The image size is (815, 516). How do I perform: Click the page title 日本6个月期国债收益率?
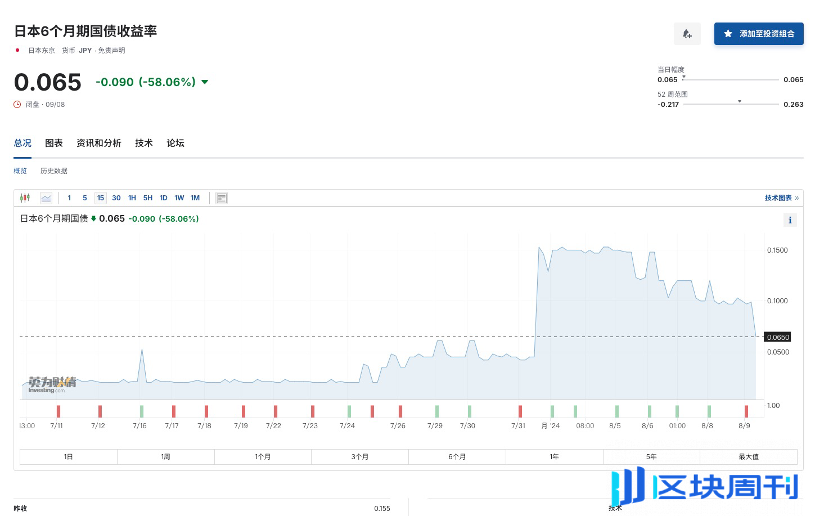click(x=85, y=31)
